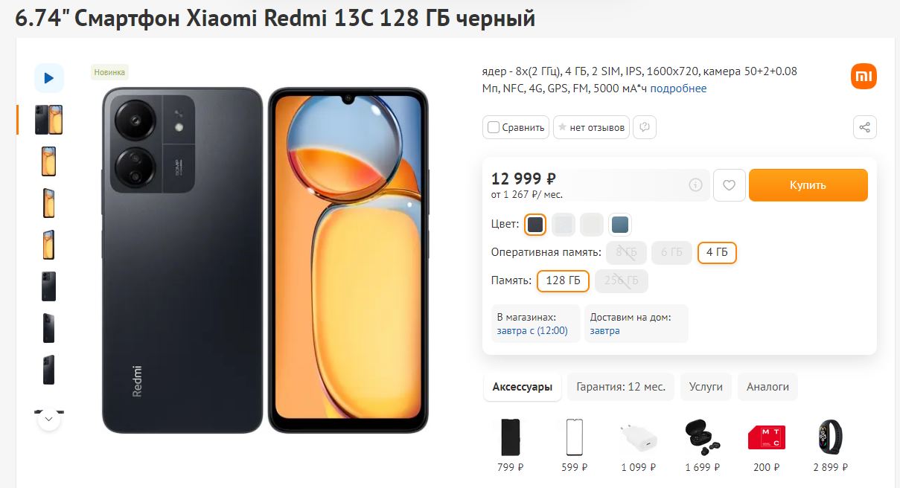Open В магазинах availability details
Viewport: 900px width, 488px height.
coord(534,323)
